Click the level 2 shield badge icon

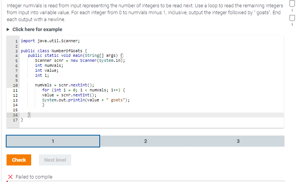tap(292, 3)
